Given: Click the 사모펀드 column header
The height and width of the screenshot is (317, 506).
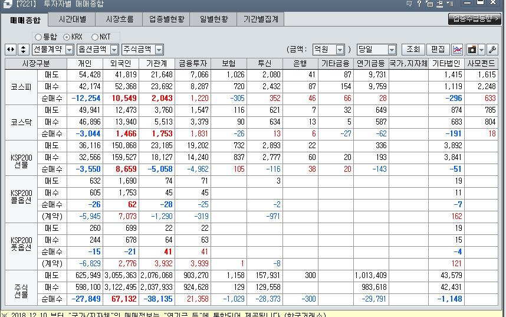Looking at the screenshot, I should pyautogui.click(x=481, y=63).
